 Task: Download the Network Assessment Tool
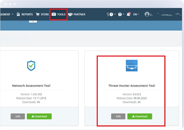click(39, 116)
